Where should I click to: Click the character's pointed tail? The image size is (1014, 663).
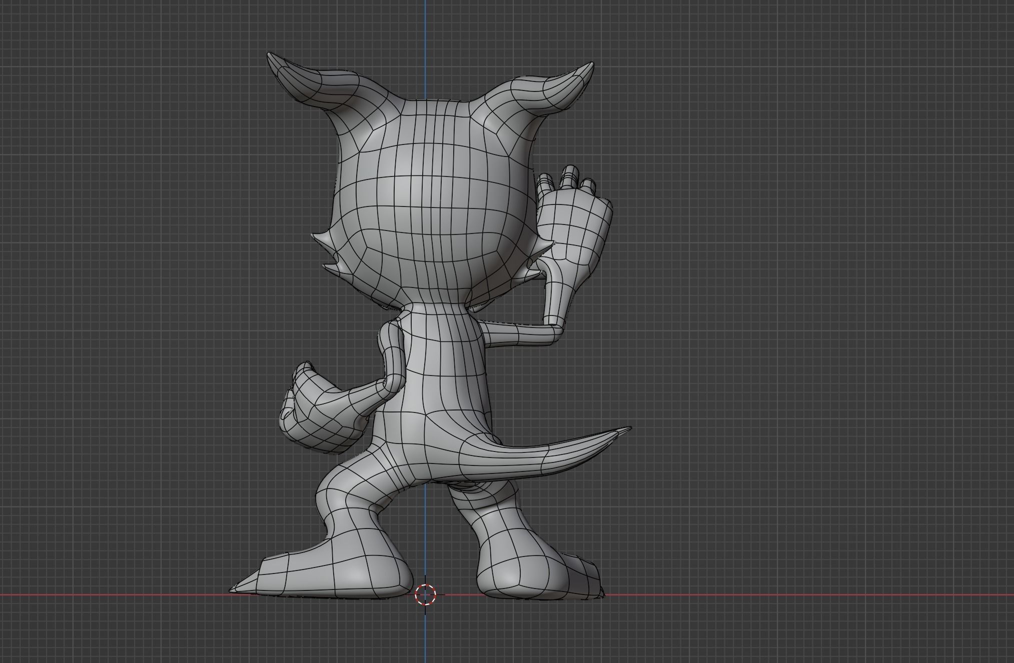coord(545,455)
